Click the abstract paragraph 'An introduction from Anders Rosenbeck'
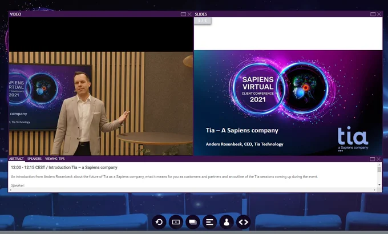This screenshot has height=234, width=388. click(x=164, y=177)
